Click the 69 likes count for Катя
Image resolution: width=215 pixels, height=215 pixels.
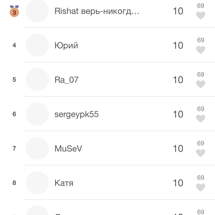(x=201, y=178)
